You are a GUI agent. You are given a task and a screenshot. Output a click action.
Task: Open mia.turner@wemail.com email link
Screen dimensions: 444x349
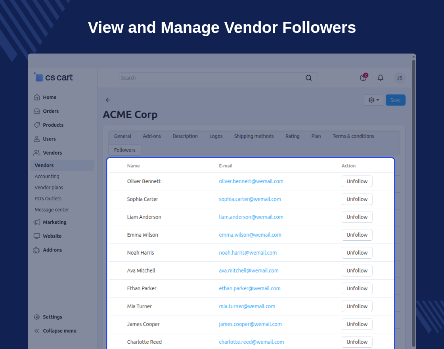click(x=247, y=306)
